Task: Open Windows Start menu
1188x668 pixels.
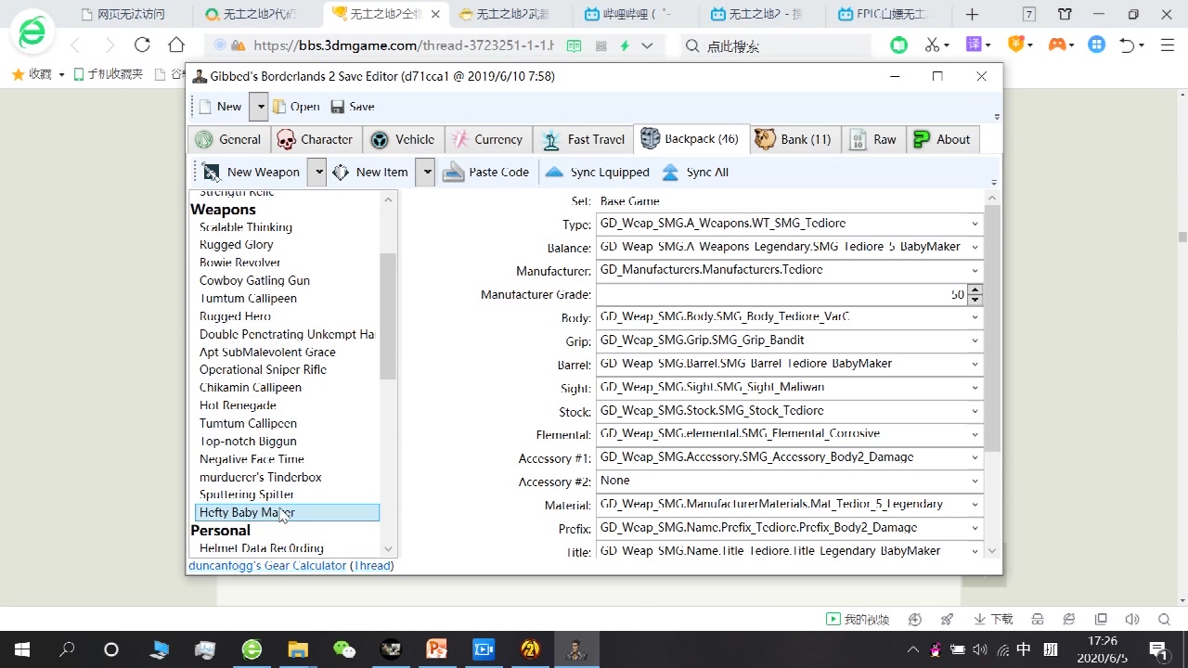Action: tap(22, 649)
